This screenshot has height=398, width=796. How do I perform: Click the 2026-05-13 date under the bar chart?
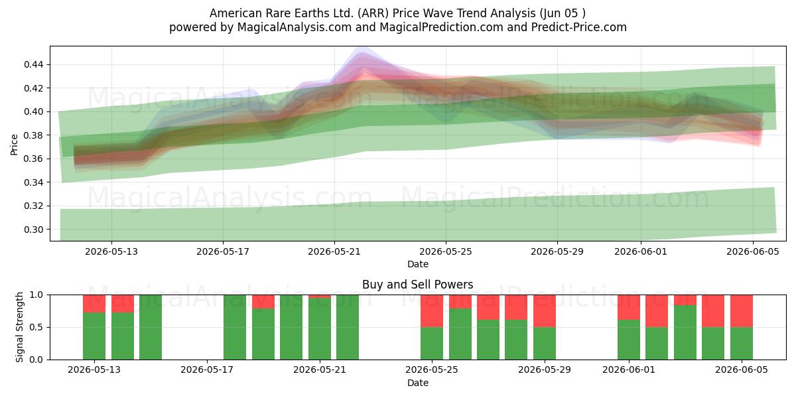pyautogui.click(x=94, y=370)
